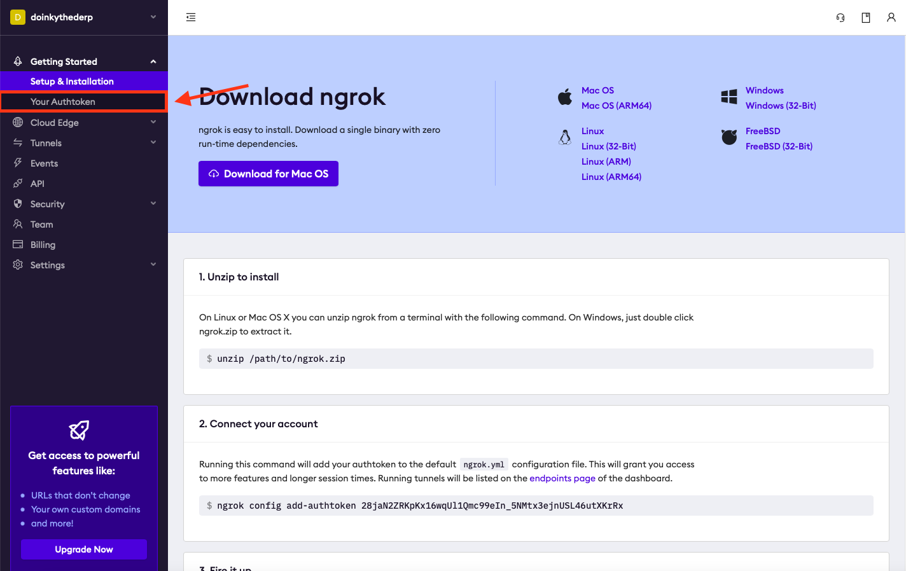Viewport: 906px width, 571px height.
Task: Click the Billing card icon
Action: pos(18,245)
